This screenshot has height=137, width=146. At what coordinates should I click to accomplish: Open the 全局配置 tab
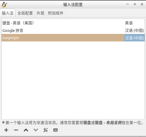[25, 13]
